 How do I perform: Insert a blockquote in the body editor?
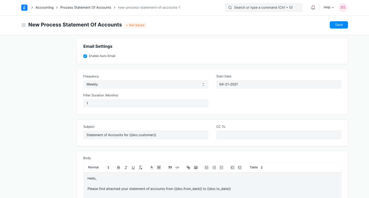pyautogui.click(x=170, y=167)
